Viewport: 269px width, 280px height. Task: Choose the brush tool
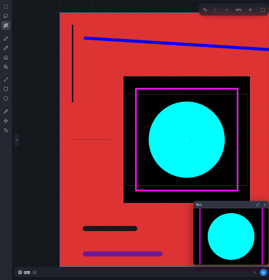click(6, 39)
